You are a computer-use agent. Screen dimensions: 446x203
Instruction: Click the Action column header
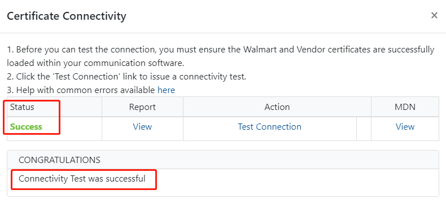(x=277, y=107)
